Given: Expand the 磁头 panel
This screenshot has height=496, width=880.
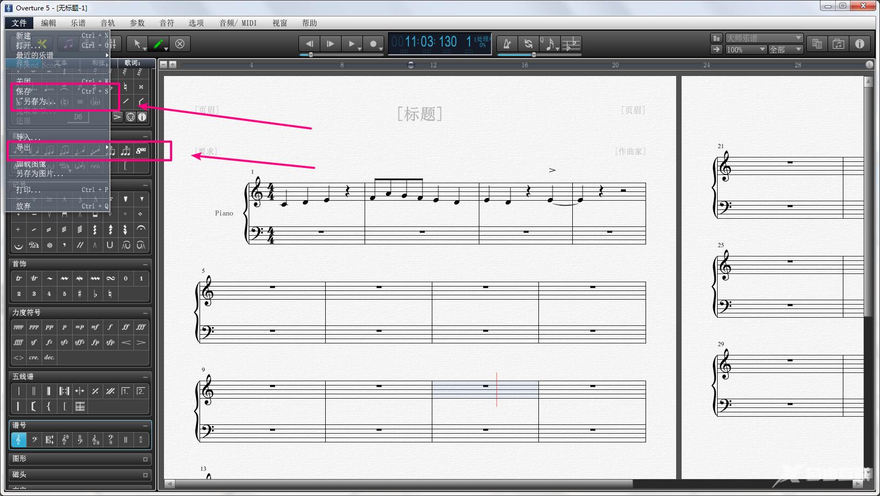Looking at the screenshot, I should point(145,475).
